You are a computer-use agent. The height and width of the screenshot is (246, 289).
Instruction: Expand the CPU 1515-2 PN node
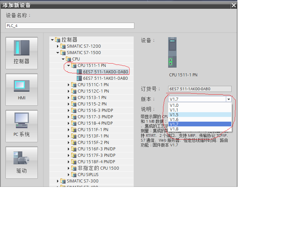(69, 104)
